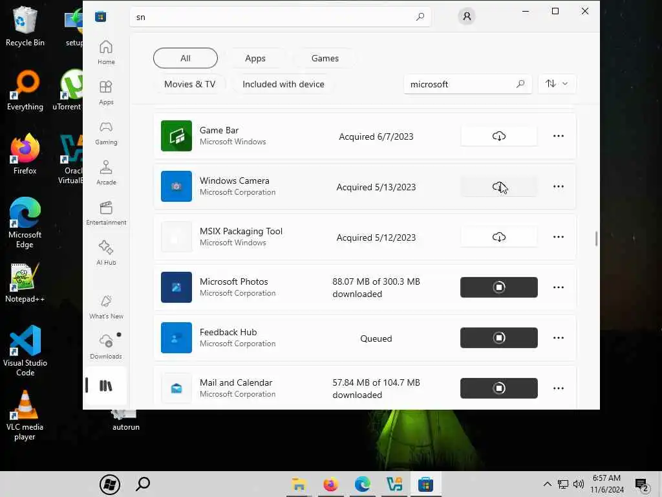Select Movies & TV filter tab

pyautogui.click(x=189, y=84)
